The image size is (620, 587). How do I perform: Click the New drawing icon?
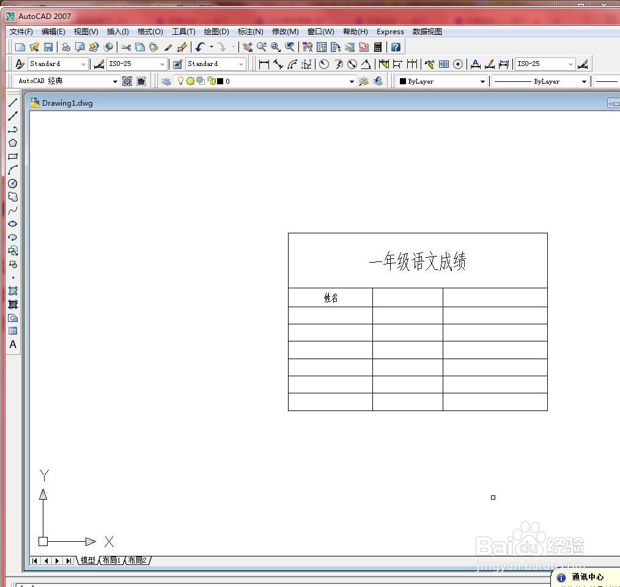(20, 48)
